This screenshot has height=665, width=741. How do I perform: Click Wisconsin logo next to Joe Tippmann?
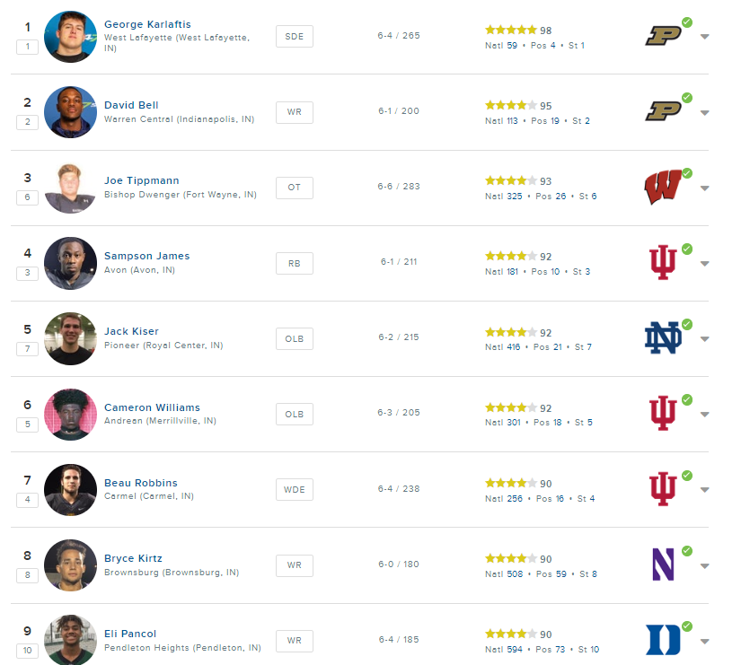(663, 187)
